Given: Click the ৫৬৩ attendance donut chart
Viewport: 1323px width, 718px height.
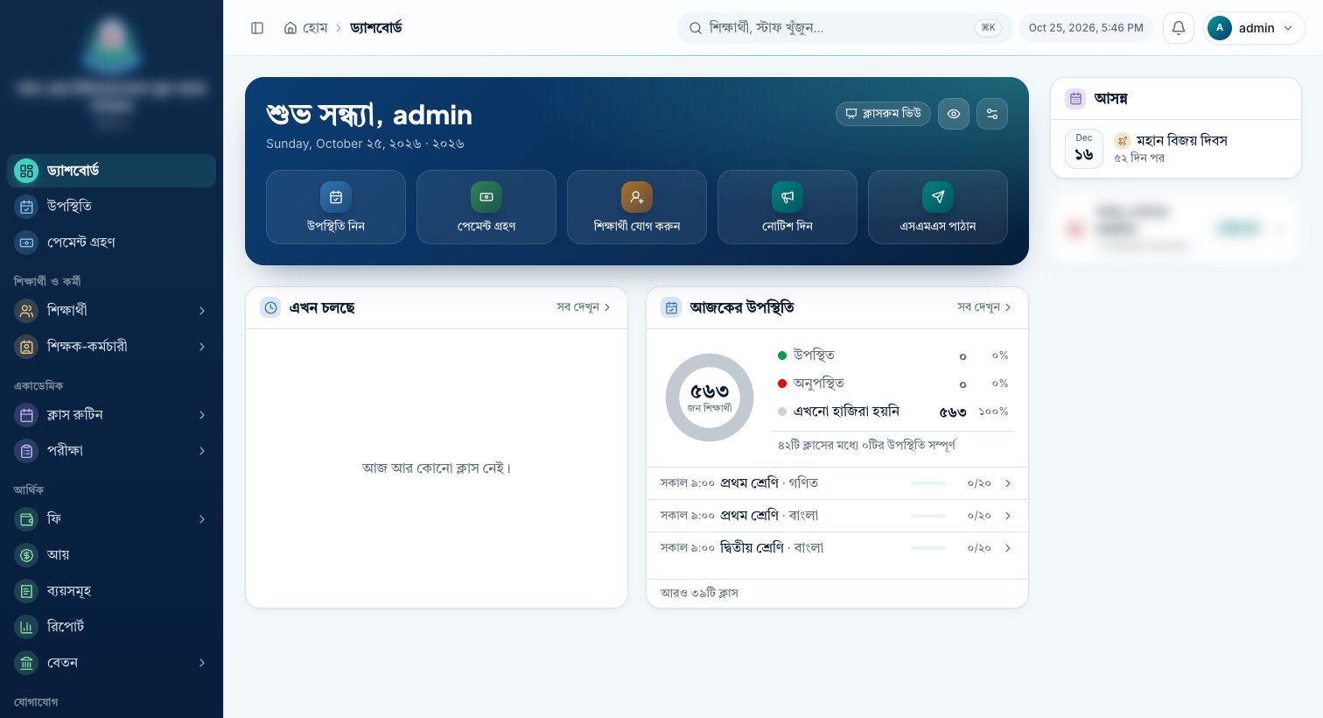Looking at the screenshot, I should (x=710, y=398).
